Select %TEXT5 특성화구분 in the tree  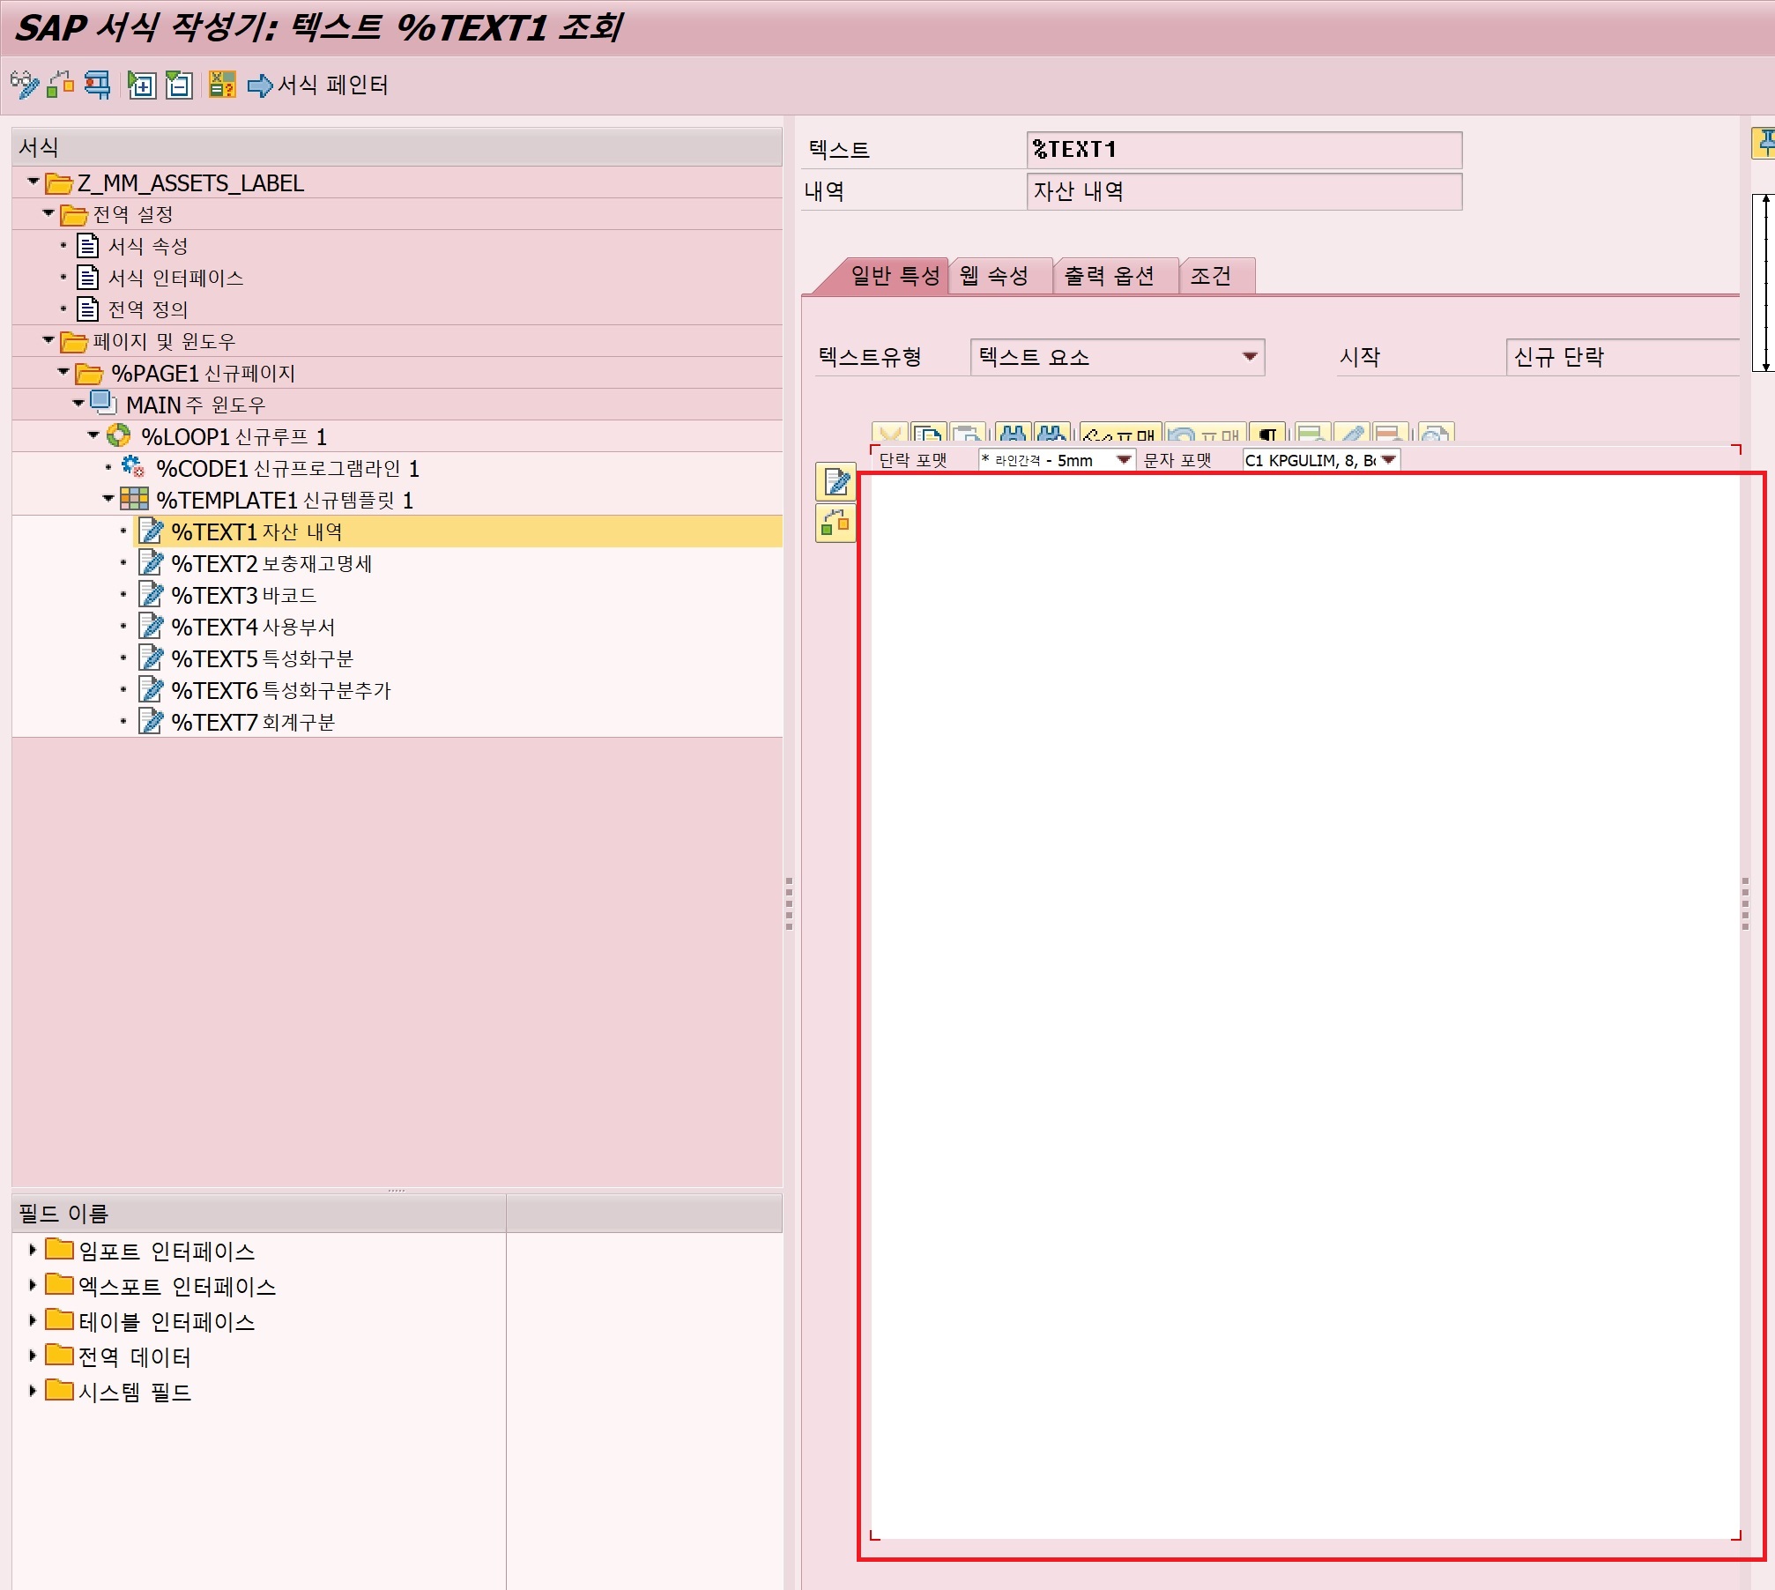pyautogui.click(x=262, y=659)
